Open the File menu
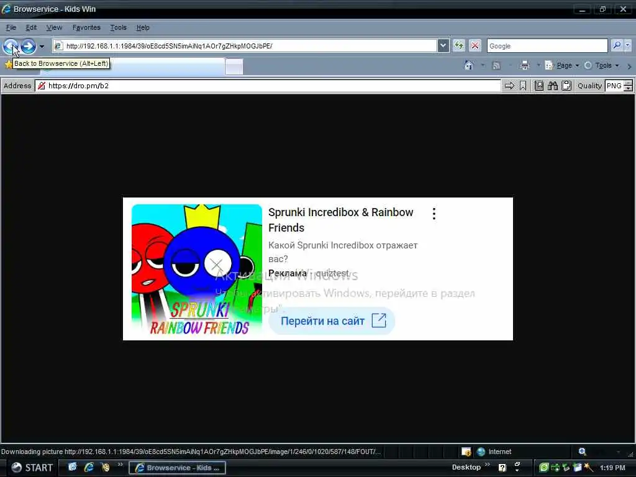This screenshot has width=636, height=477. click(x=11, y=27)
